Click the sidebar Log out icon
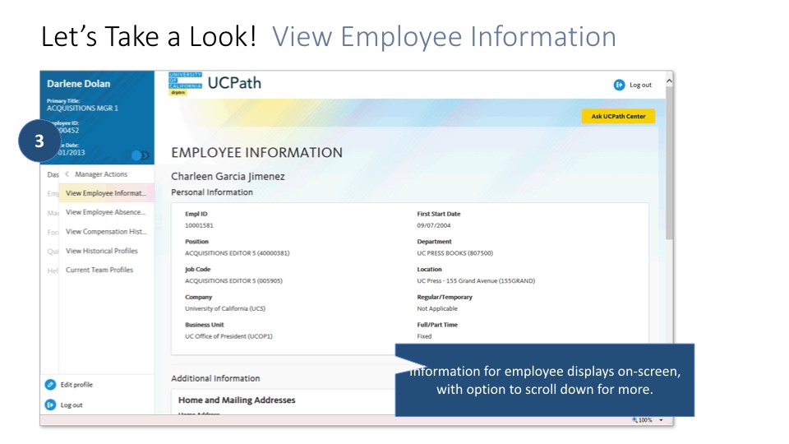Screen dimensions: 789x444 click(50, 405)
